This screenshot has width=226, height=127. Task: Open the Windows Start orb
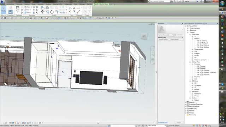[222, 3]
